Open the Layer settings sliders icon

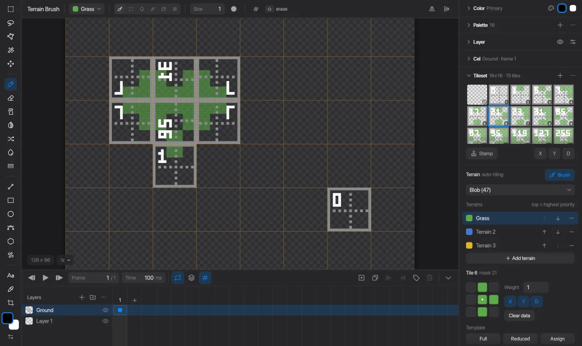pos(573,42)
